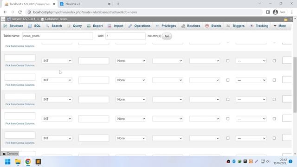297x167 pixels.
Task: Click the length/values field in bottommost complete row
Action: click(94, 138)
